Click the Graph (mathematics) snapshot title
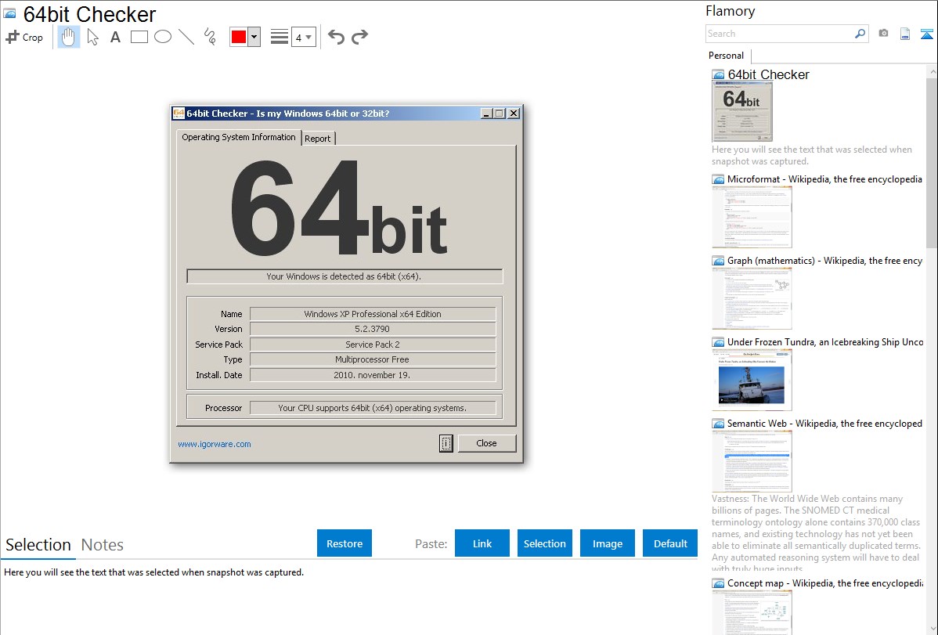Viewport: 938px width, 635px height. pyautogui.click(x=824, y=261)
